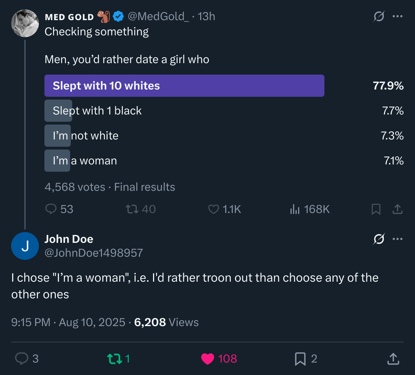This screenshot has height=375, width=415.
Task: Click the @JohnDoe1498957 handle
Action: pyautogui.click(x=94, y=253)
